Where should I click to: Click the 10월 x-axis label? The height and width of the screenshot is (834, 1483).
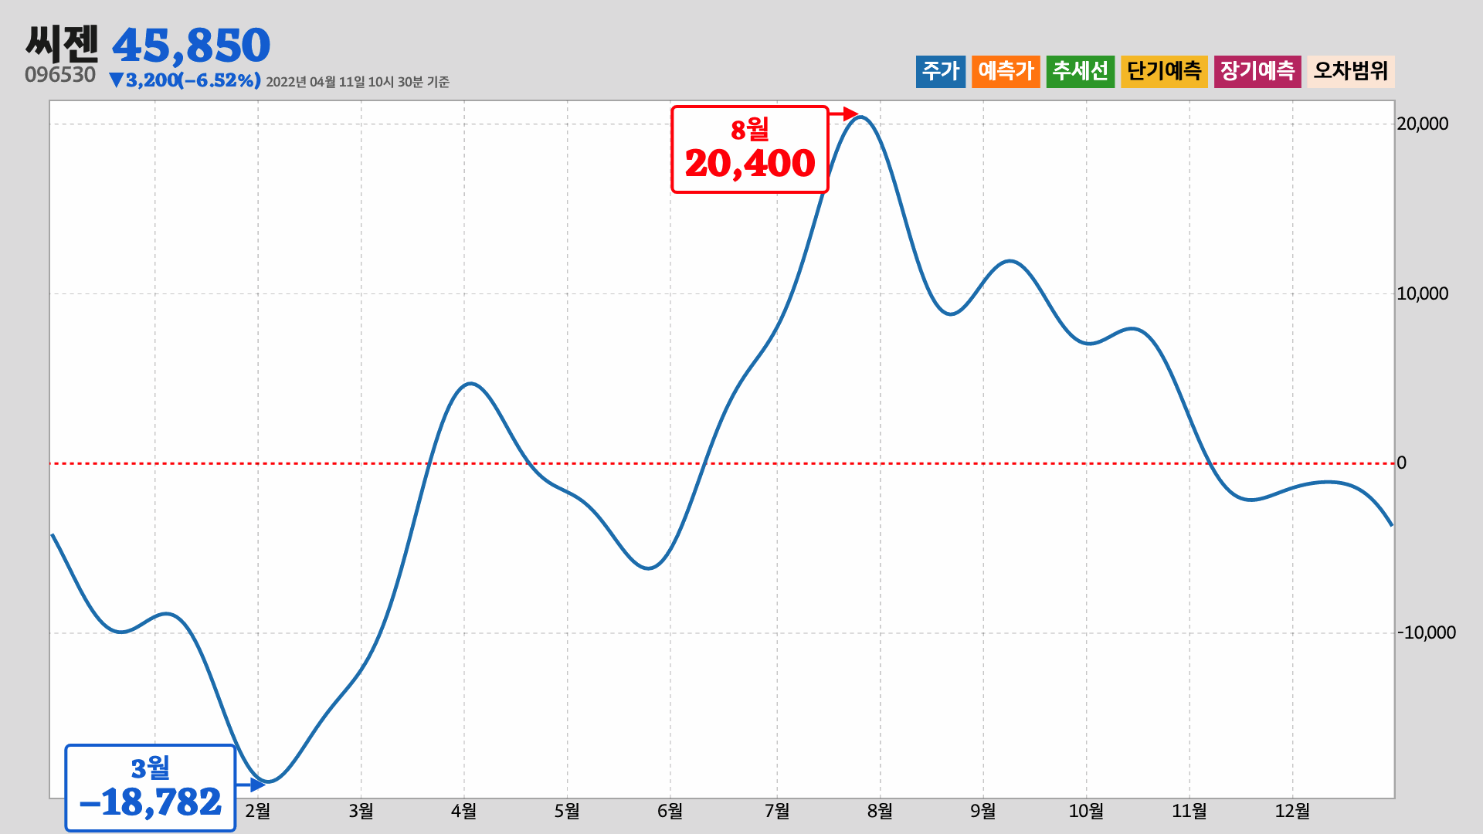click(x=1086, y=811)
